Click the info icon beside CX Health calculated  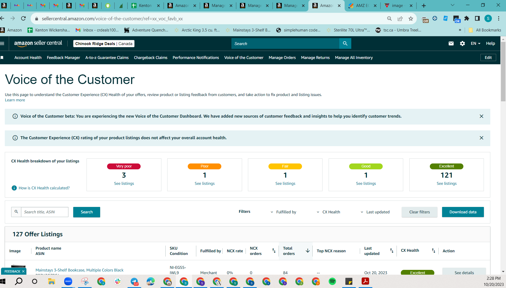point(14,188)
